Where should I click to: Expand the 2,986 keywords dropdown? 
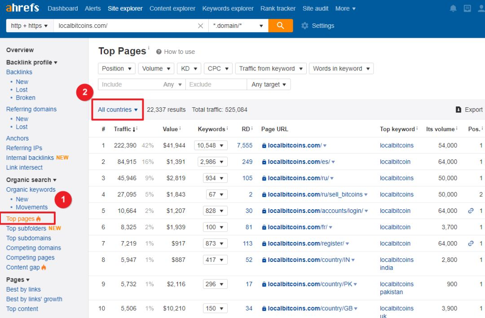pyautogui.click(x=212, y=162)
